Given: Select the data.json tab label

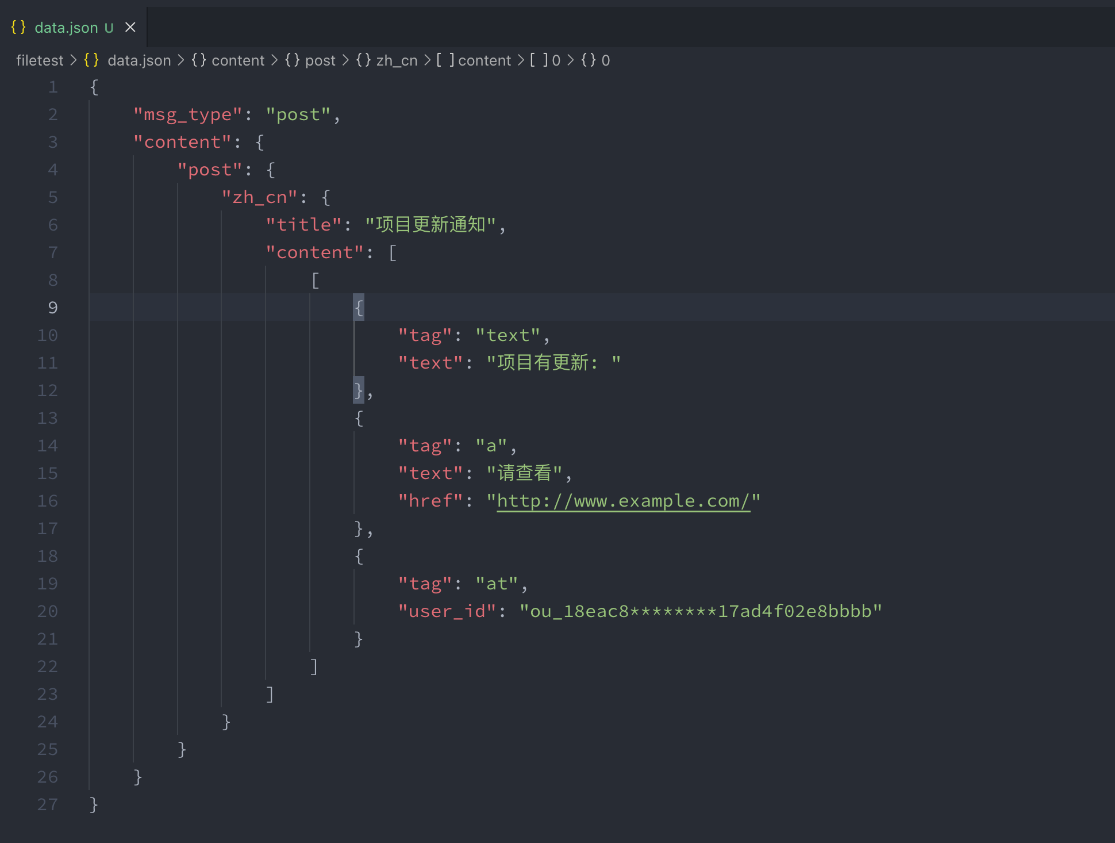Looking at the screenshot, I should [66, 27].
